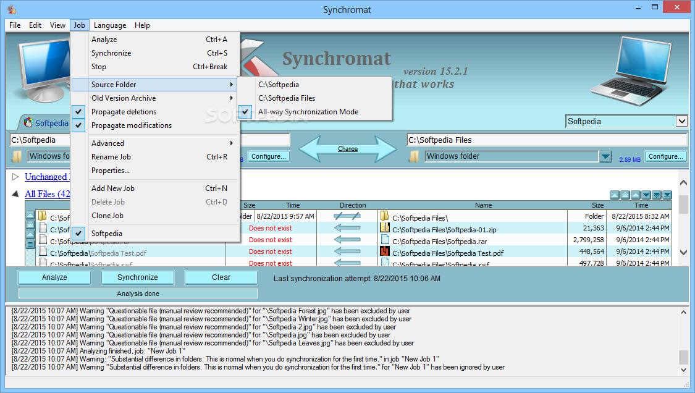The image size is (695, 393).
Task: Click the single-down arrow navigation button
Action: tap(646, 195)
